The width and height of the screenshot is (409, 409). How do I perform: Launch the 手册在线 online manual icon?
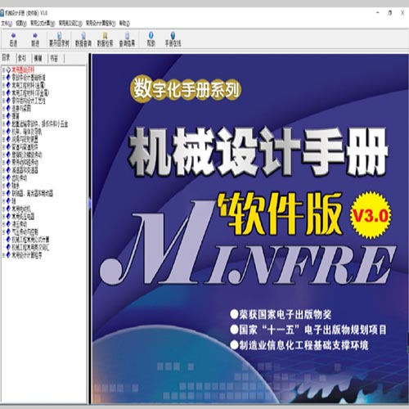click(x=173, y=39)
